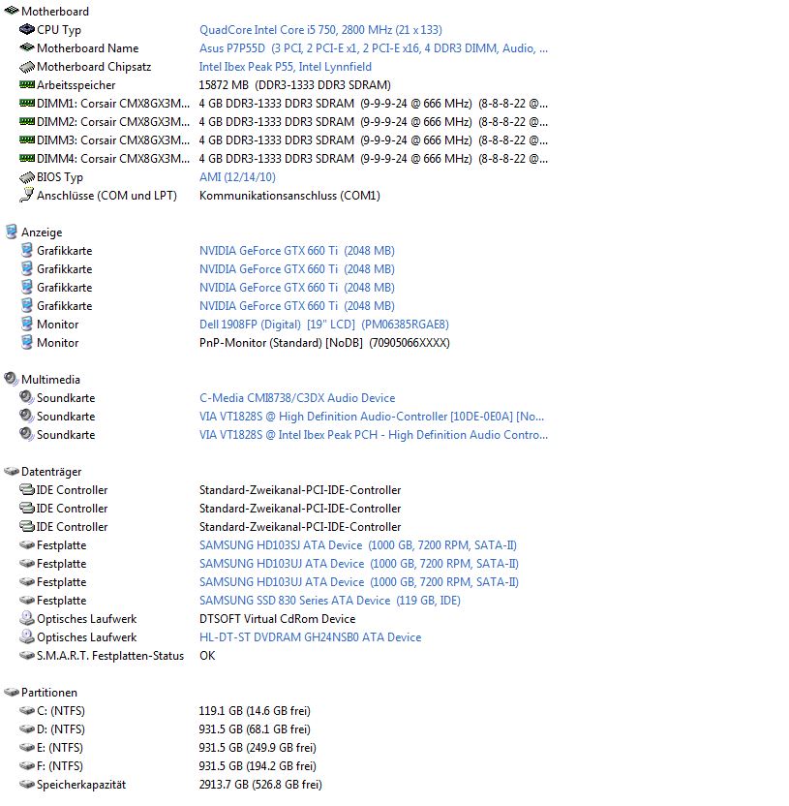Open QuadCore Intel Core i5 750 link
The image size is (789, 806).
[320, 30]
